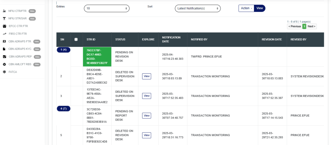Click the NFIU CTR/FTR bar chart icon
The width and height of the screenshot is (331, 145).
[4, 11]
